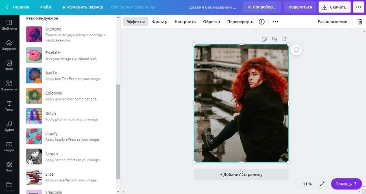Click the effects panel scrollbar down arrow
This screenshot has height=194, width=366.
(x=118, y=192)
